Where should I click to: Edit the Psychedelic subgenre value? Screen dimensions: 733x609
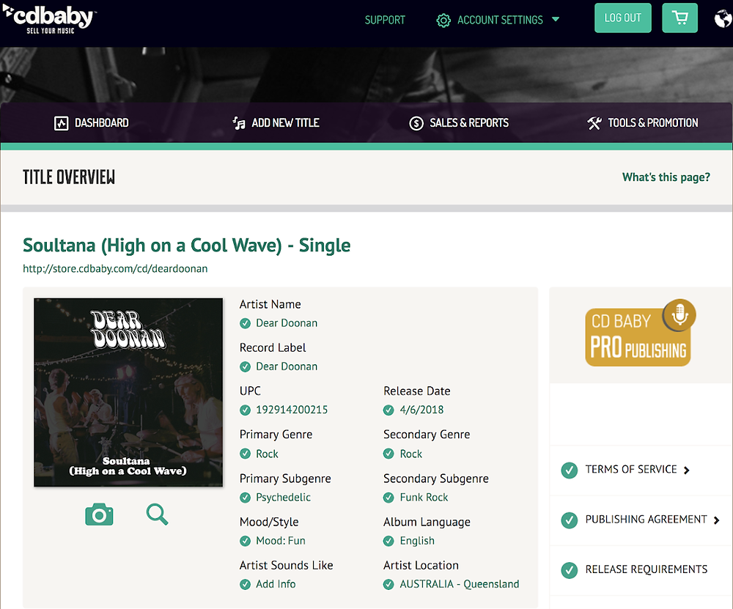pyautogui.click(x=283, y=498)
